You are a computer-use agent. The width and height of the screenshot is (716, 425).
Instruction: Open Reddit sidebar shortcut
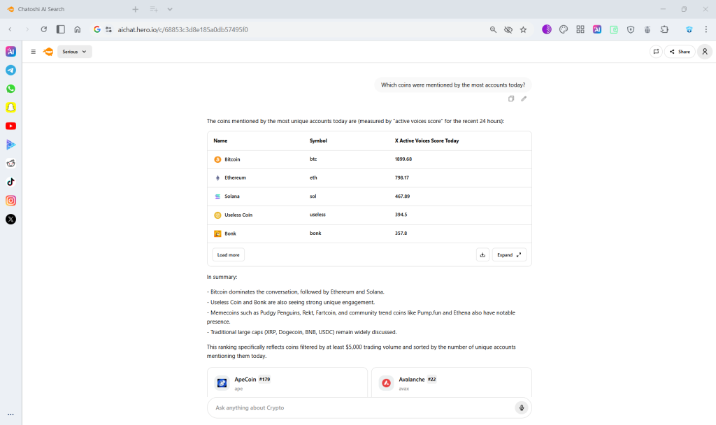click(x=10, y=163)
